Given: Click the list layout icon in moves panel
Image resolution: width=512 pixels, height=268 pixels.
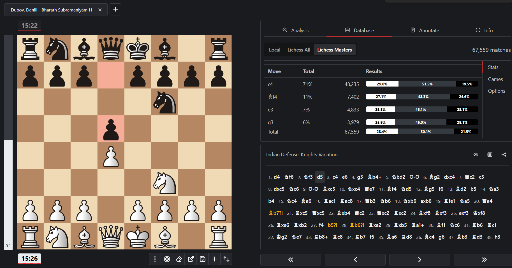Looking at the screenshot, I should [490, 155].
